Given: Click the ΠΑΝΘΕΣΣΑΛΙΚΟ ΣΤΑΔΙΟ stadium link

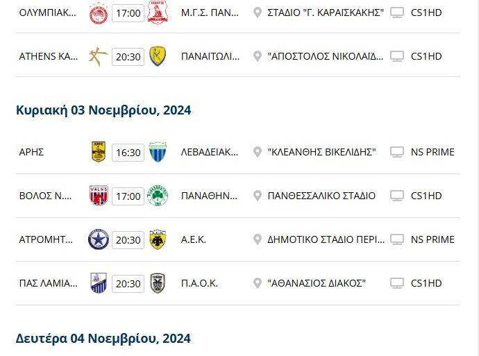Looking at the screenshot, I should [x=321, y=196].
